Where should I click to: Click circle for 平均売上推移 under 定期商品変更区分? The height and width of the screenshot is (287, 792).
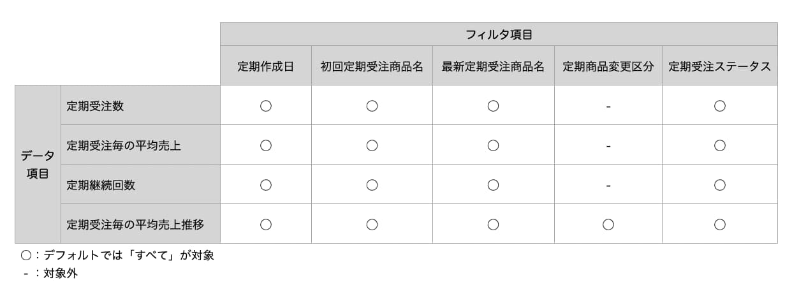click(608, 224)
